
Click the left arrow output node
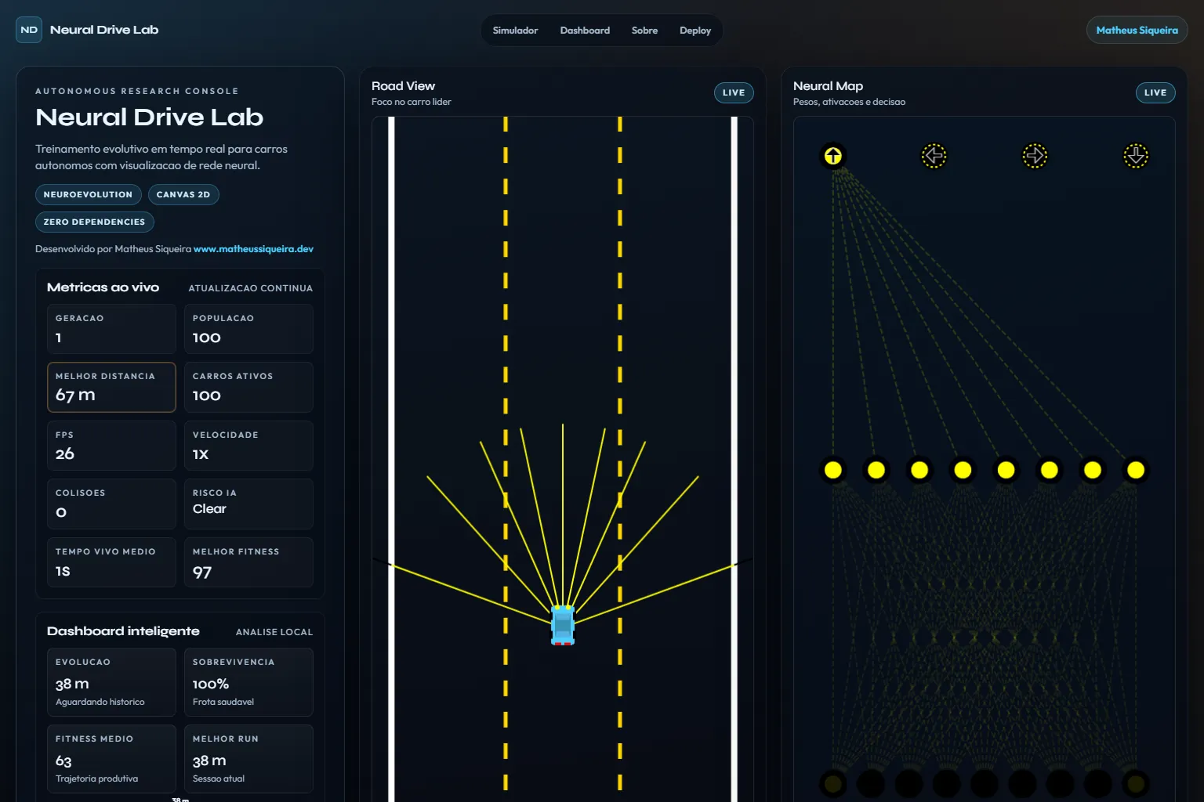tap(934, 156)
